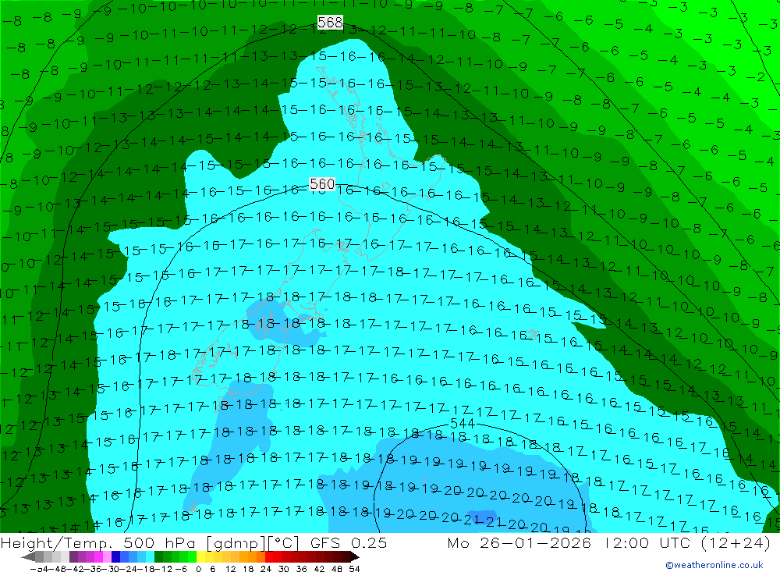Click the 12 value on the color scale
This screenshot has width=780, height=572.
(x=230, y=569)
